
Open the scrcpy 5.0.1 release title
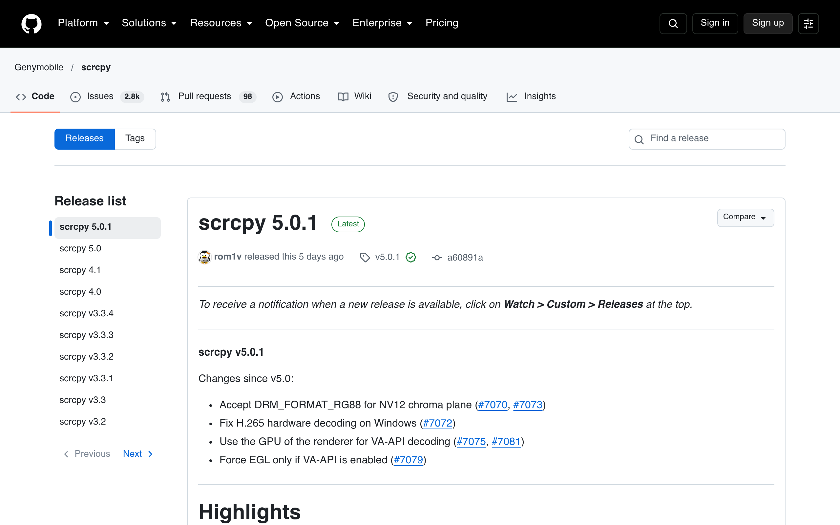258,222
